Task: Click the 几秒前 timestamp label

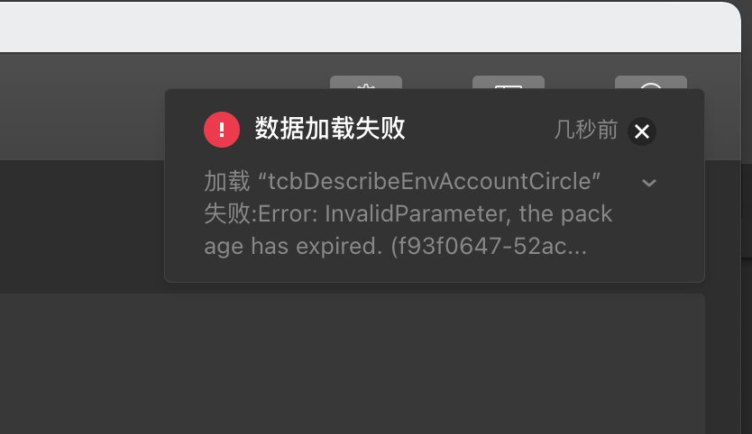Action: [x=586, y=130]
